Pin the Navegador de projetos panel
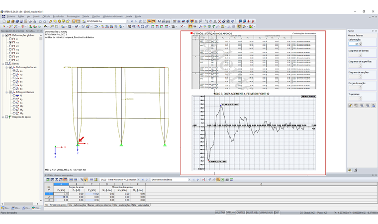 click(x=38, y=31)
